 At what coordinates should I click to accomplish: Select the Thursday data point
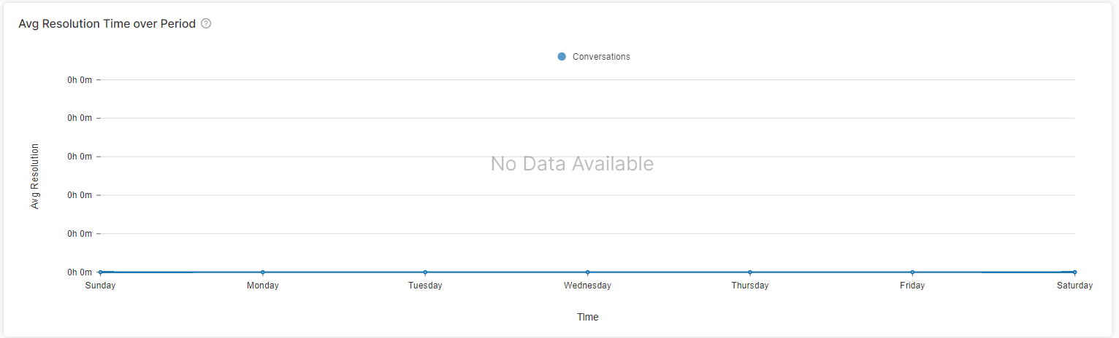[x=750, y=272]
